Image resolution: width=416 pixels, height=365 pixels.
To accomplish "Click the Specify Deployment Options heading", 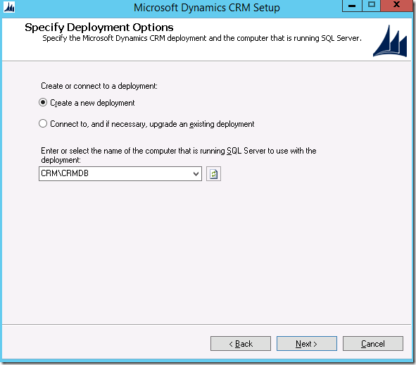I will (99, 27).
